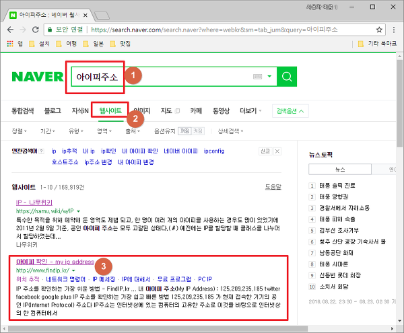Click the secure connection padlock icon
This screenshot has width=404, height=333.
coord(50,30)
